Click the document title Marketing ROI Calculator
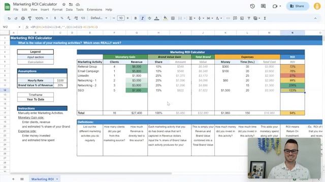Image resolution: width=325 pixels, height=182 pixels. (x=35, y=4)
